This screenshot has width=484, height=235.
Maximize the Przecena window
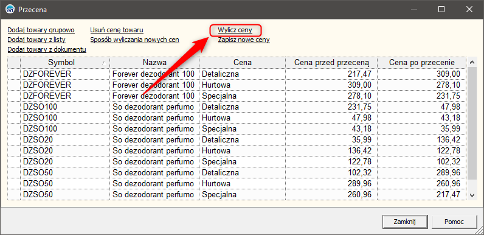click(x=441, y=9)
